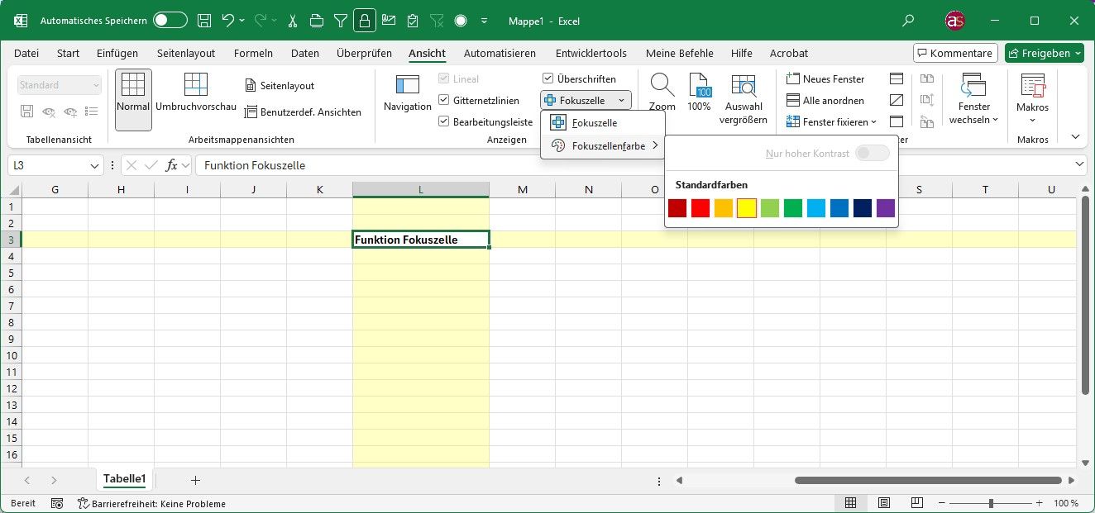Image resolution: width=1095 pixels, height=513 pixels.
Task: Open the Zoom magnifier tool
Action: 662,86
